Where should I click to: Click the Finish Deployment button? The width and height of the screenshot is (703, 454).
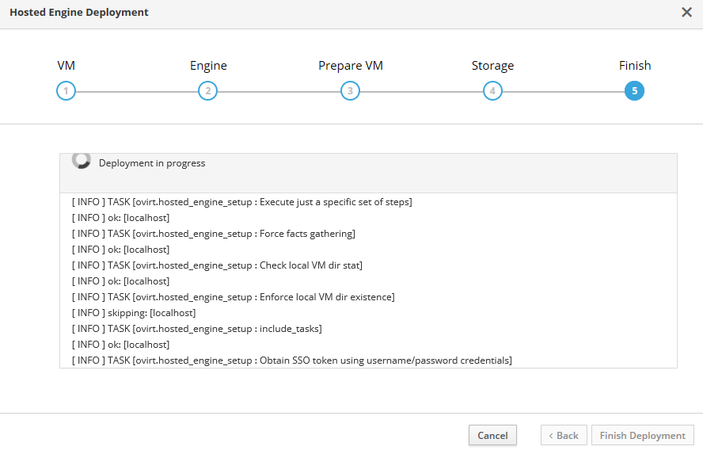click(x=642, y=435)
